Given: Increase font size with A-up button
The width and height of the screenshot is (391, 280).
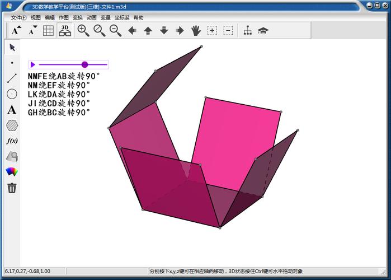Looking at the screenshot, I should (17, 31).
